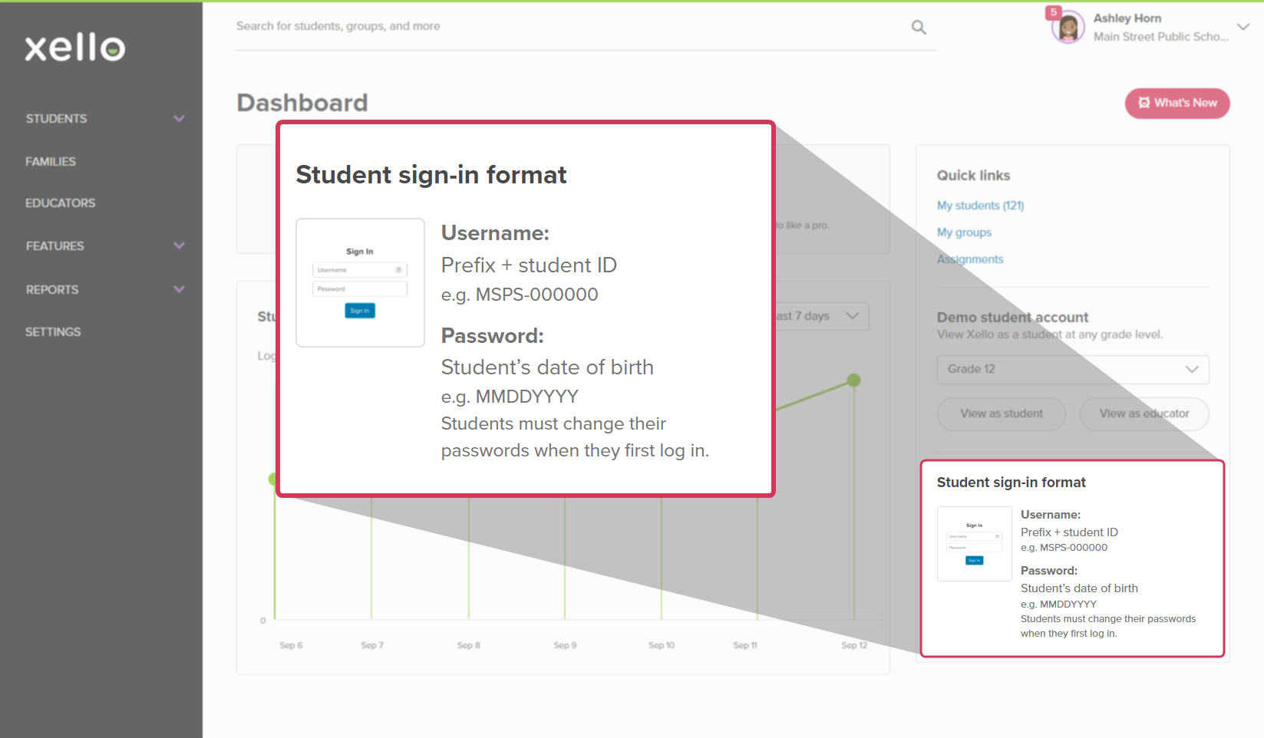Open the Grade 12 dropdown
Image resolution: width=1264 pixels, height=738 pixels.
[1072, 369]
